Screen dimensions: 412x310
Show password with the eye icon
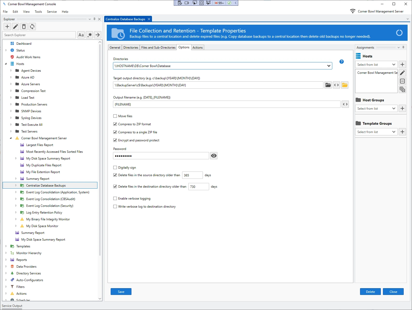(x=214, y=156)
